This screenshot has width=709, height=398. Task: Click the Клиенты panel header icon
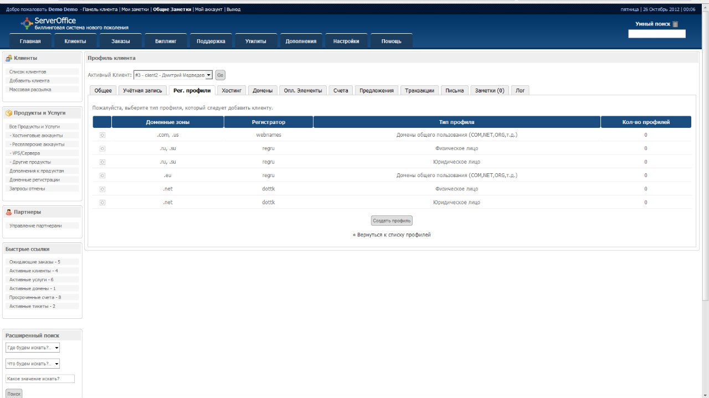pos(9,58)
